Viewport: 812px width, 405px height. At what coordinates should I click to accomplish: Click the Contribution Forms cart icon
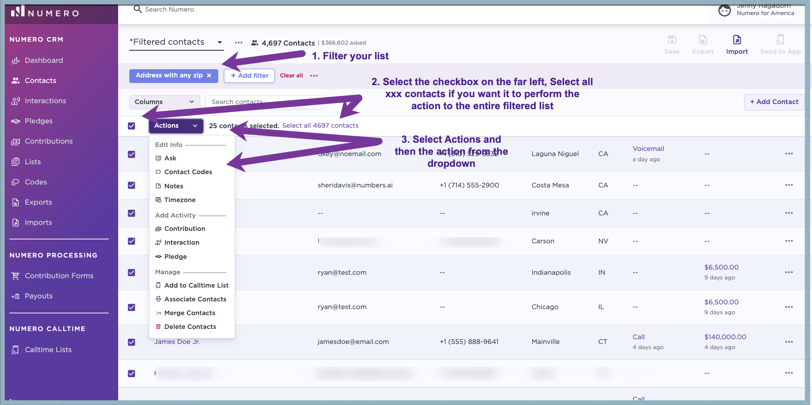pyautogui.click(x=16, y=276)
